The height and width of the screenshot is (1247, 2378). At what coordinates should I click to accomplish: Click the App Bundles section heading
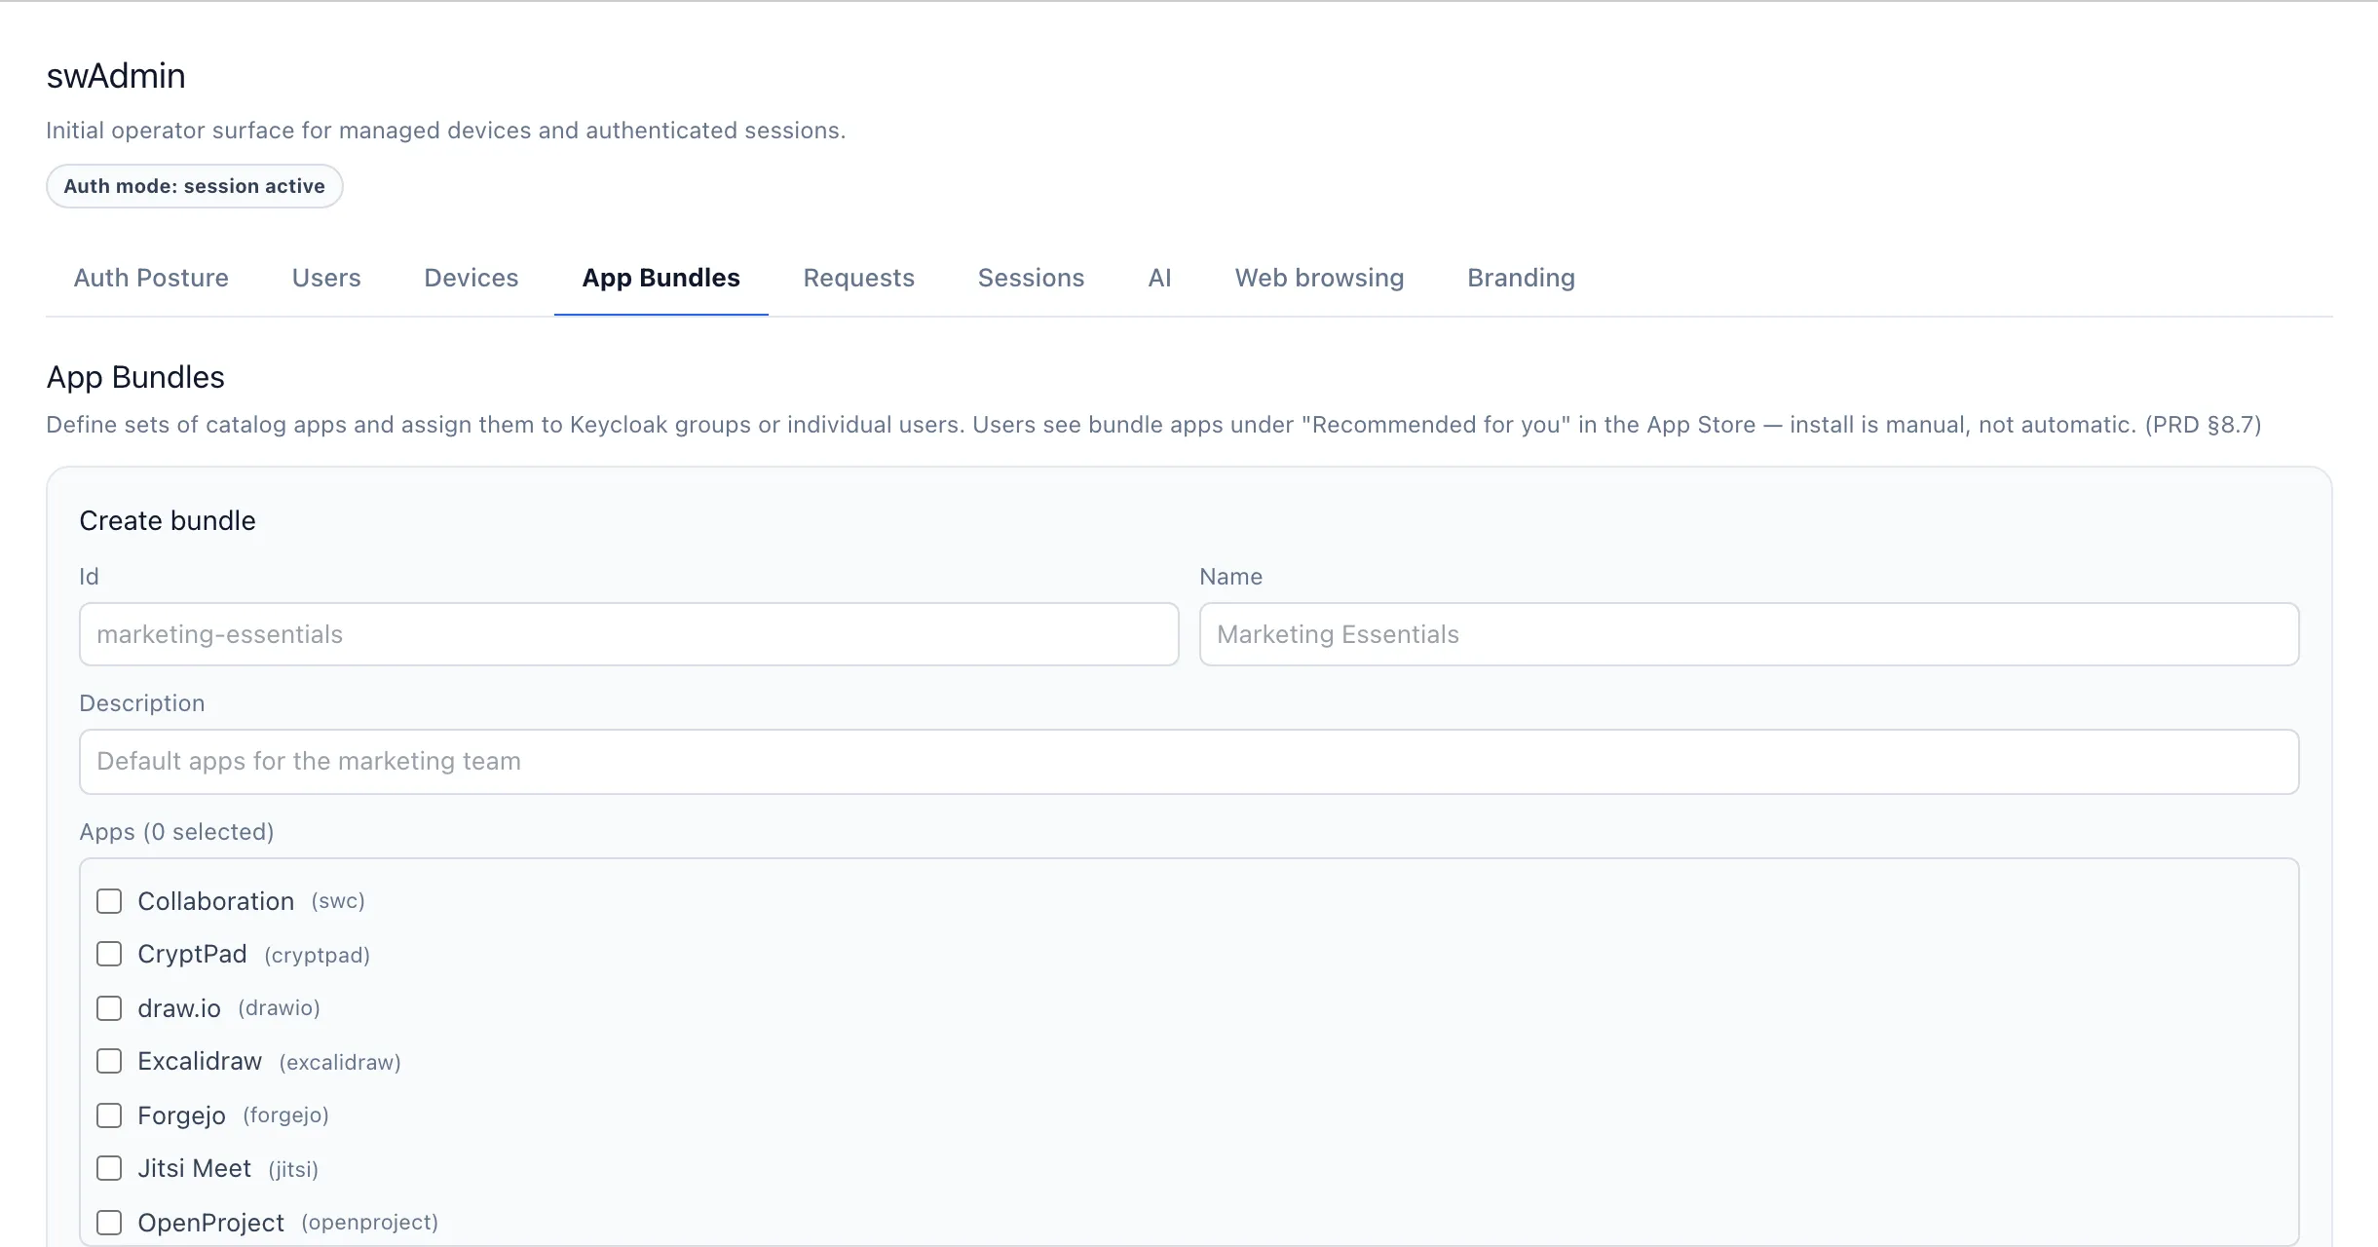click(x=135, y=377)
